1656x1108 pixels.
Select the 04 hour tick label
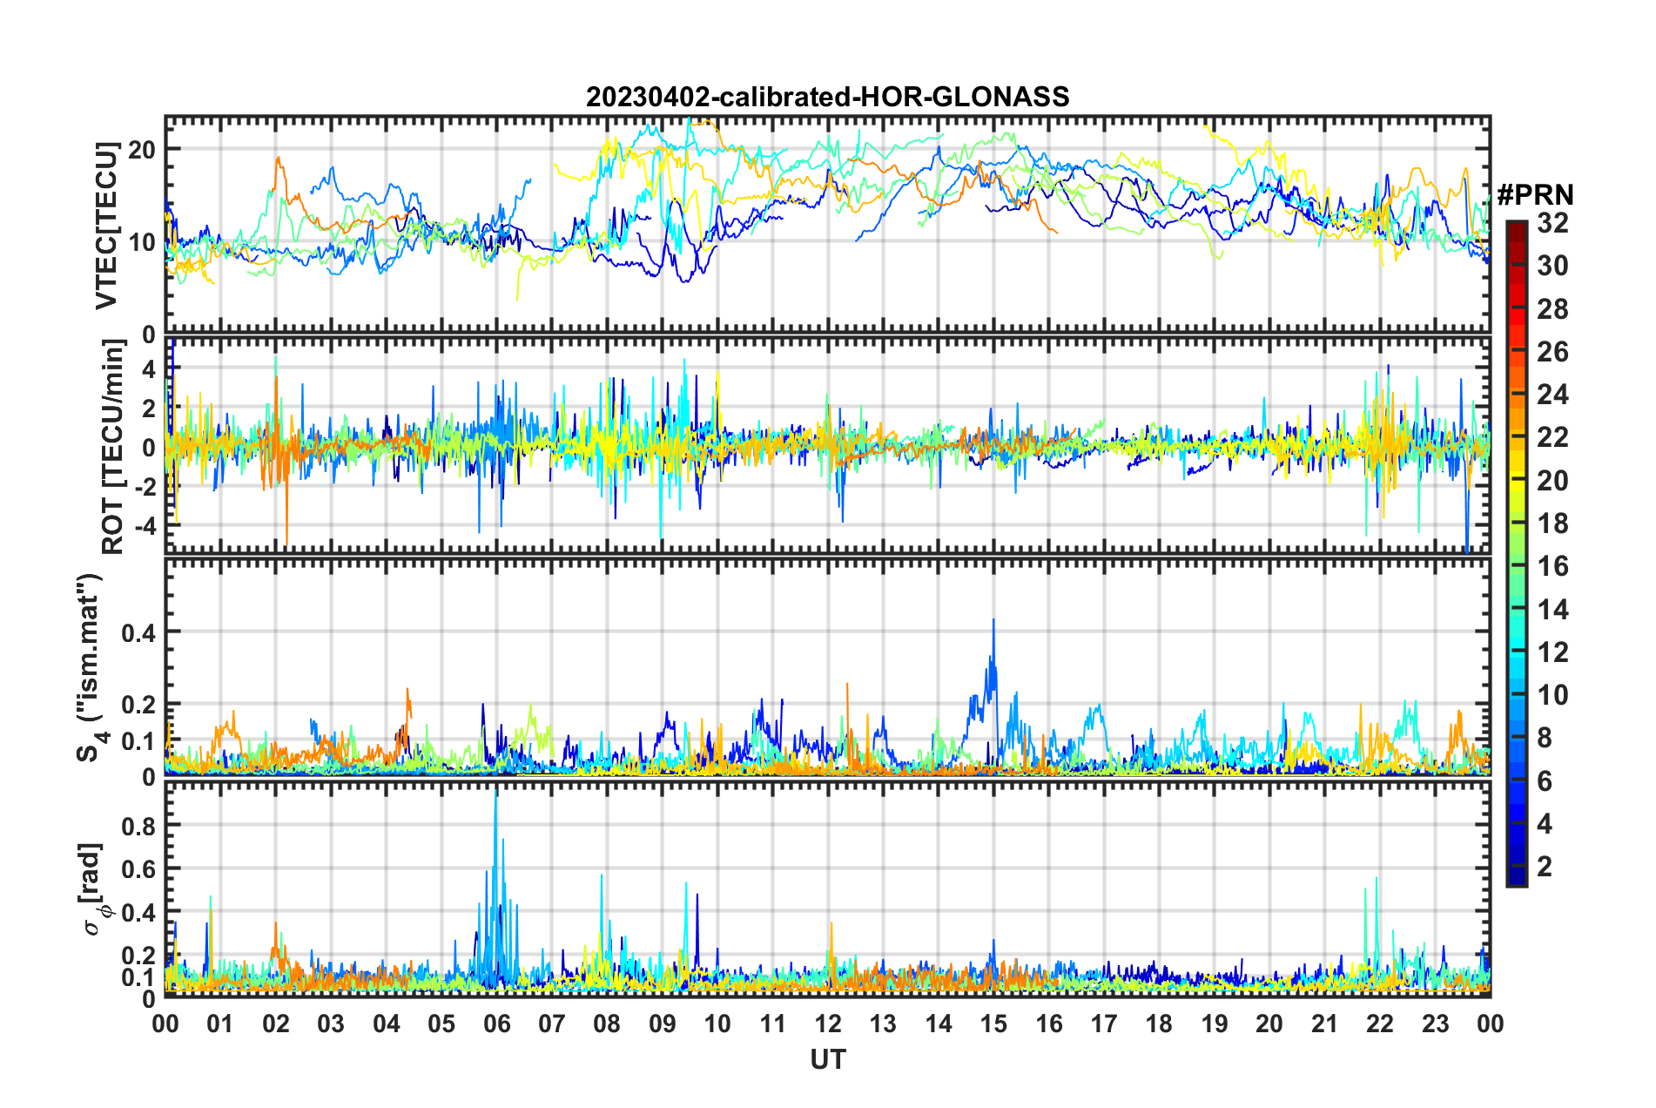(387, 1024)
